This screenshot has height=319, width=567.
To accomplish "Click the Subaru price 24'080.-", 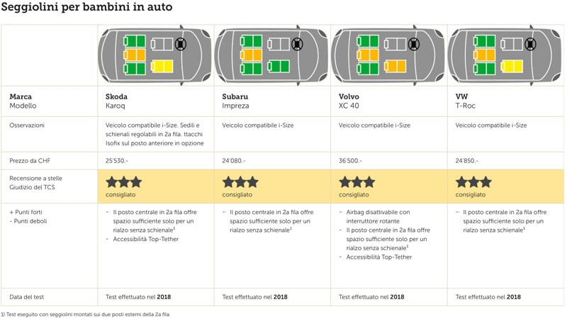I will tap(234, 161).
